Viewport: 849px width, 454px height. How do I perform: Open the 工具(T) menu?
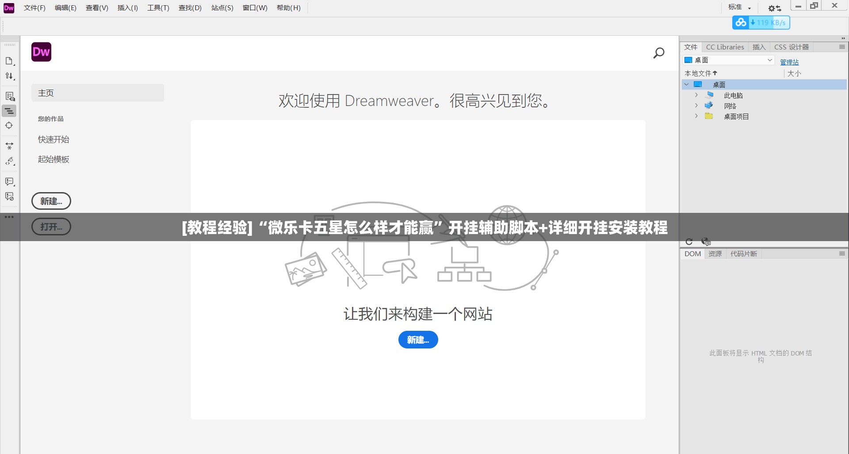(x=158, y=8)
